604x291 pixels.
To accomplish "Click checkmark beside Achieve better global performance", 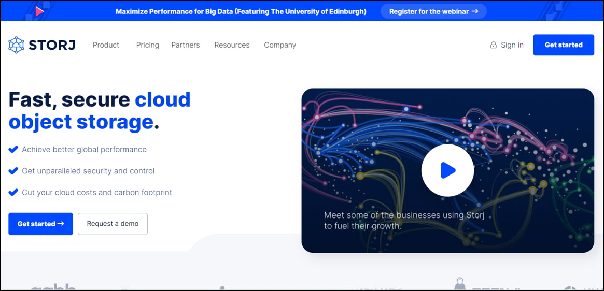I will (x=13, y=150).
